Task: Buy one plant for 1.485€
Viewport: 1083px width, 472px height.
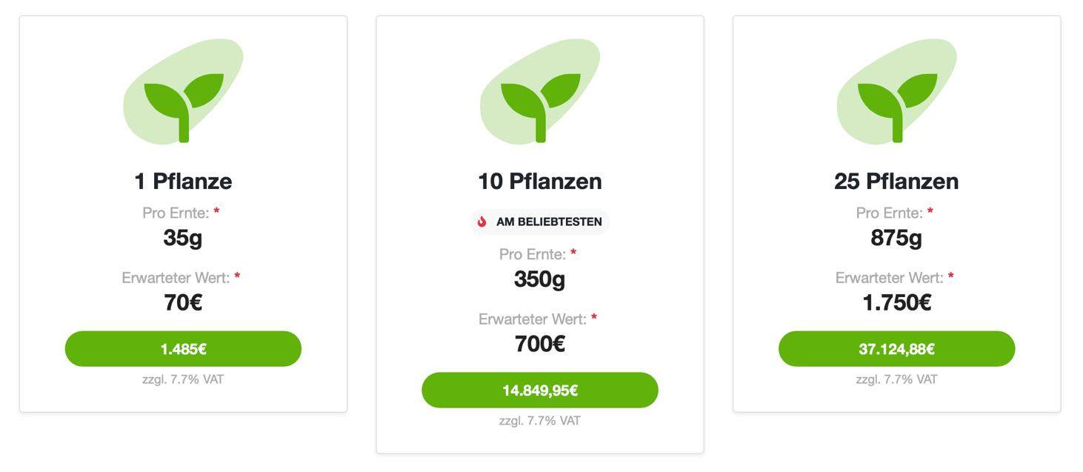Action: click(x=183, y=349)
